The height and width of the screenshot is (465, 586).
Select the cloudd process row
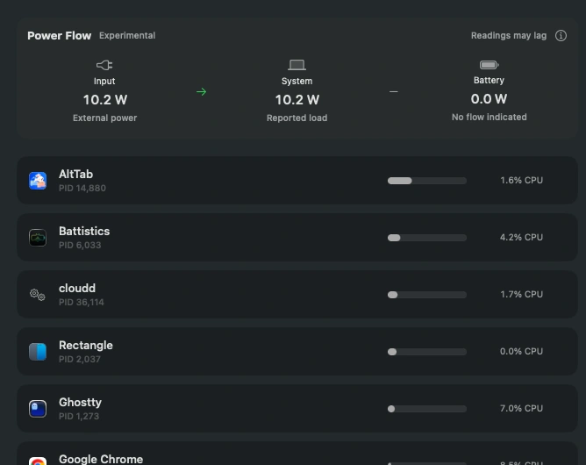point(297,295)
